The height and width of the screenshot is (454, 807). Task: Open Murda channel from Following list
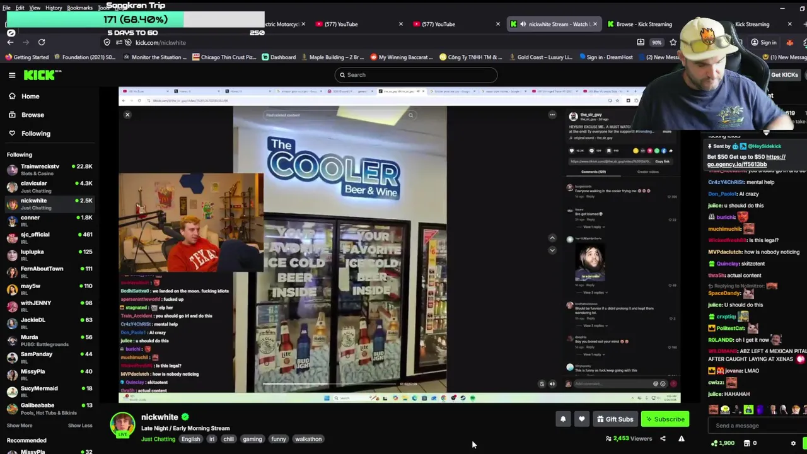[49, 340]
